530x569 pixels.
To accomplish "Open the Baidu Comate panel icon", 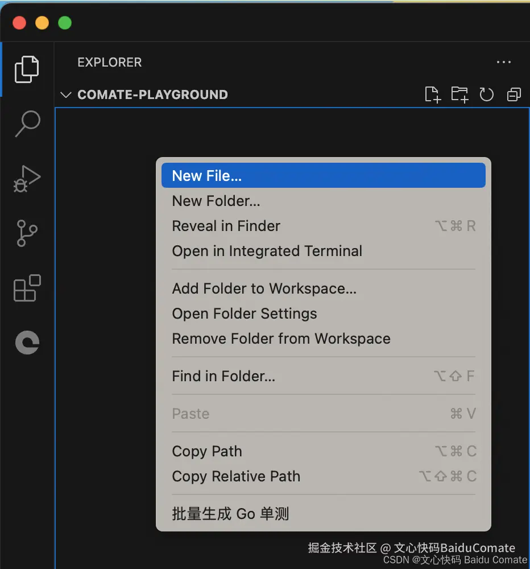I will pyautogui.click(x=27, y=342).
